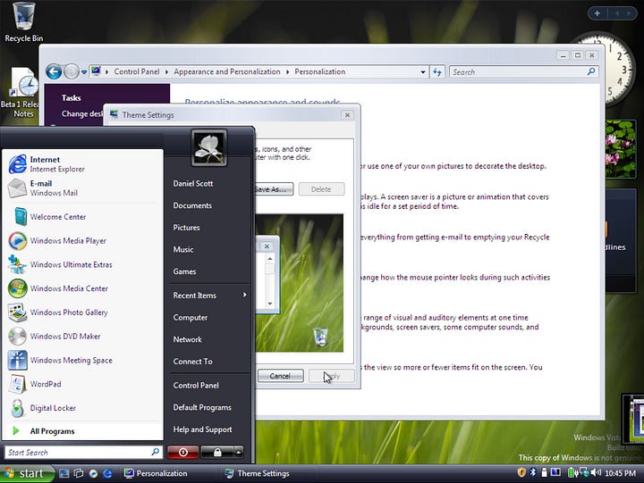Click refresh button beside address bar

[x=437, y=72]
